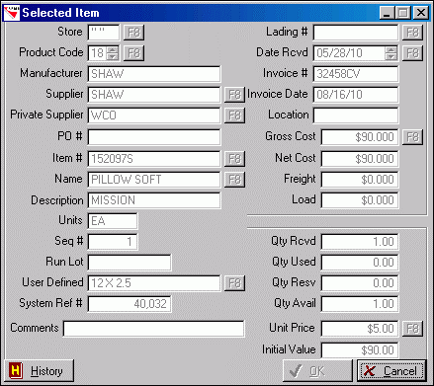
Task: Click the empty Lading # field
Action: [x=356, y=33]
